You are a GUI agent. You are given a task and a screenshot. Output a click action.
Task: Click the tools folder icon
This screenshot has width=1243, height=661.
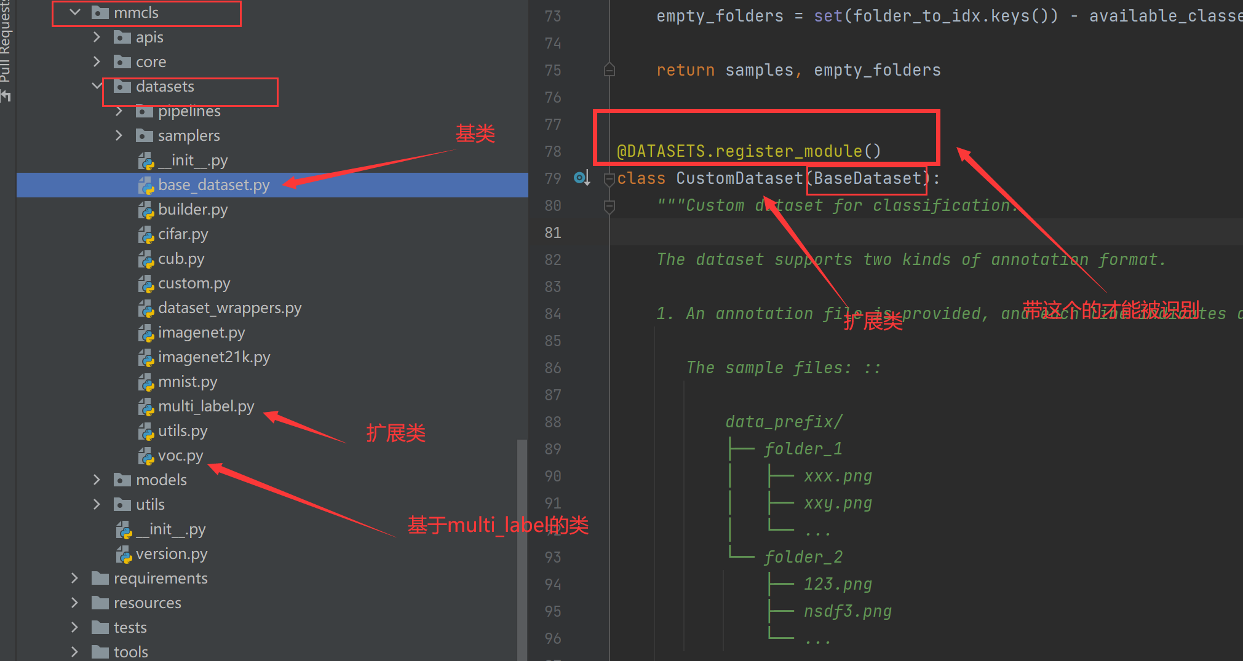click(100, 652)
